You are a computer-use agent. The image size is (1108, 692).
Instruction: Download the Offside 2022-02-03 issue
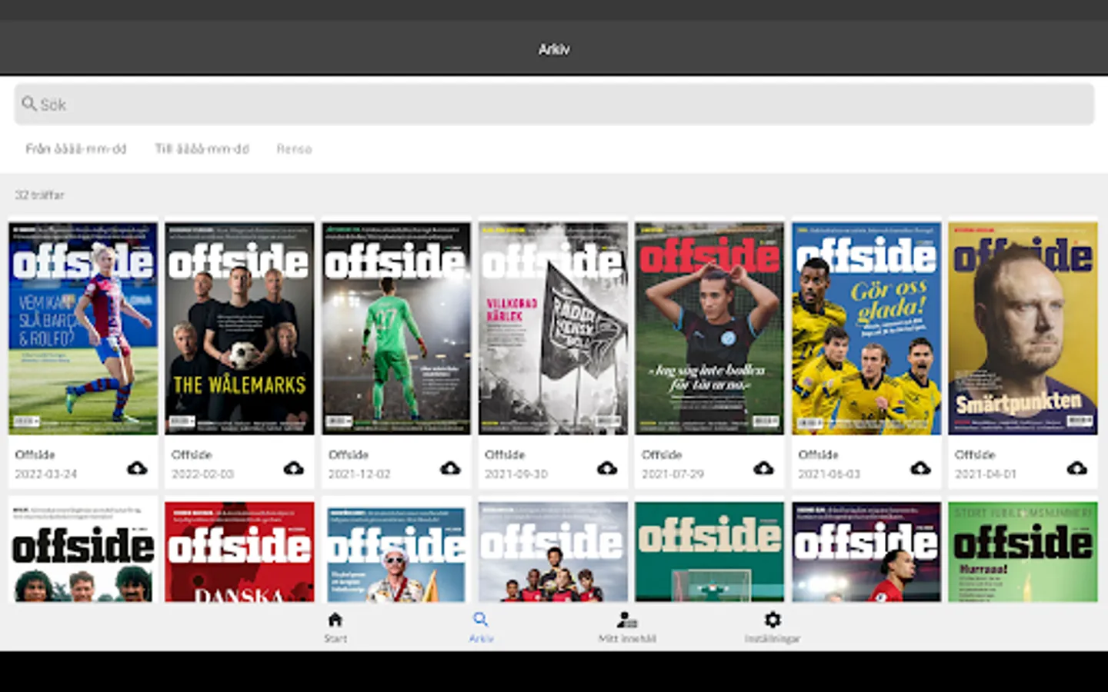293,467
